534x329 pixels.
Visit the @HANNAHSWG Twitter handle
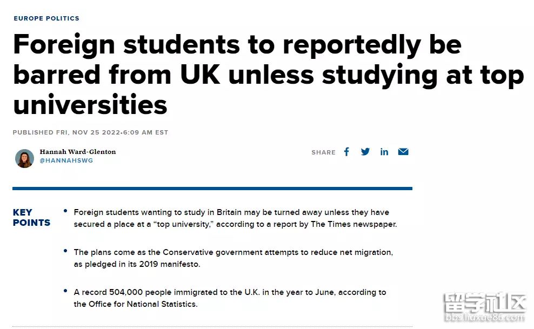point(66,160)
